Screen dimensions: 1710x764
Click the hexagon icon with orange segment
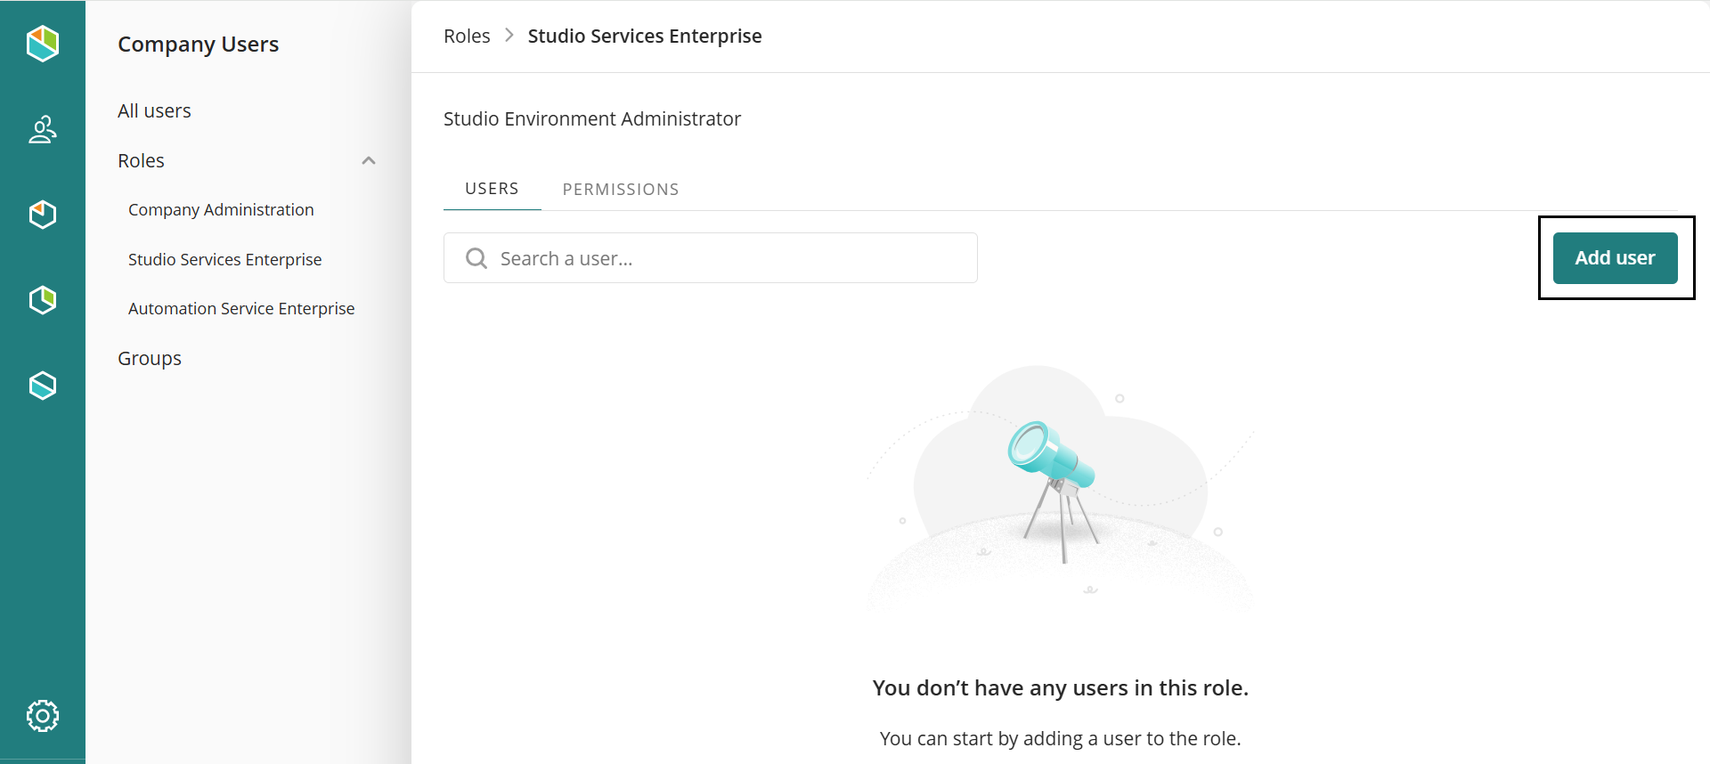(x=42, y=215)
